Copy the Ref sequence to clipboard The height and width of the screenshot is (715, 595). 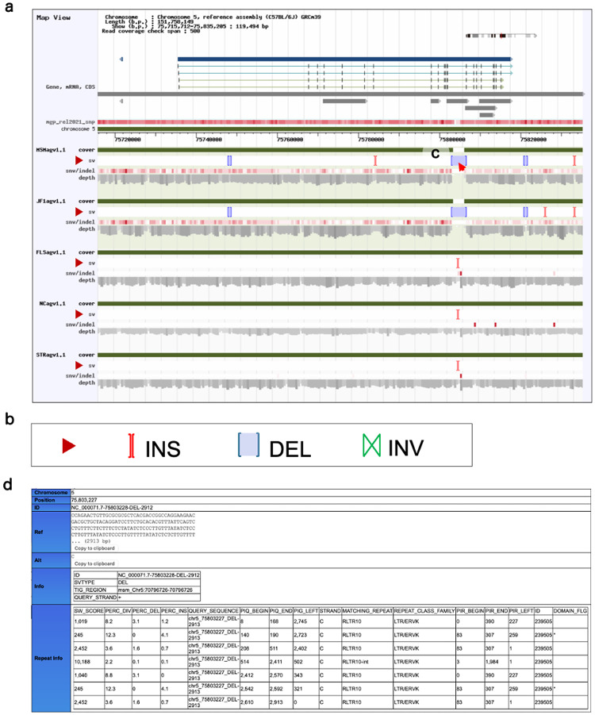[94, 548]
